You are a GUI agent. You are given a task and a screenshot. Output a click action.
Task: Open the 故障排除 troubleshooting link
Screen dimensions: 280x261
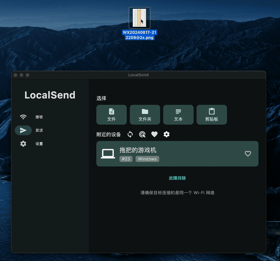tap(177, 178)
